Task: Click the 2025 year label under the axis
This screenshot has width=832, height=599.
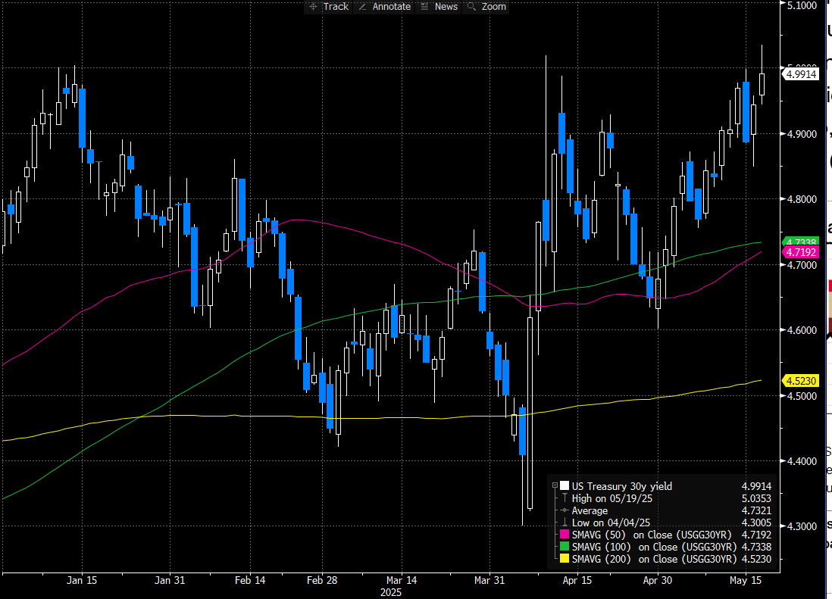Action: [391, 593]
